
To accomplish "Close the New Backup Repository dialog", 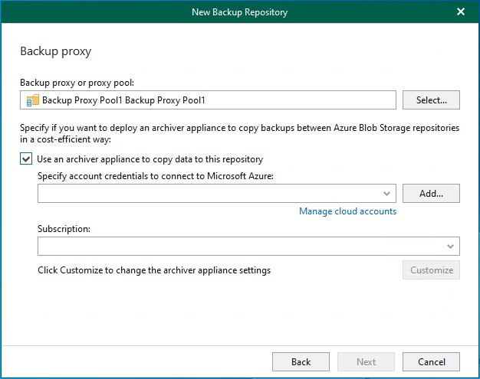I will click(x=460, y=11).
